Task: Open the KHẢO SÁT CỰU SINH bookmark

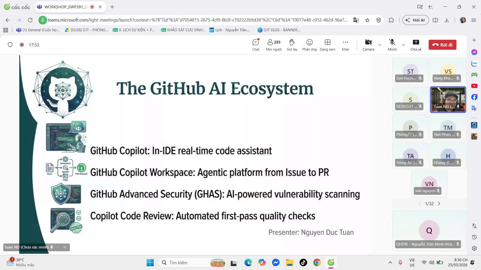Action: (x=183, y=30)
